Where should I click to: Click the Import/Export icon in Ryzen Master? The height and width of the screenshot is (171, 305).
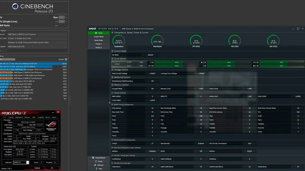93,158
